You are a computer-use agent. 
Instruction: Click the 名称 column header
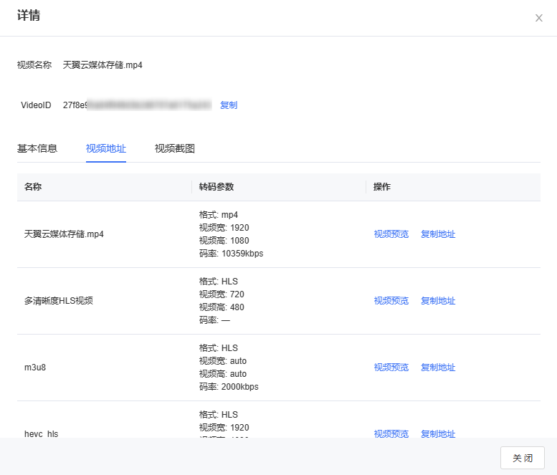pyautogui.click(x=33, y=187)
